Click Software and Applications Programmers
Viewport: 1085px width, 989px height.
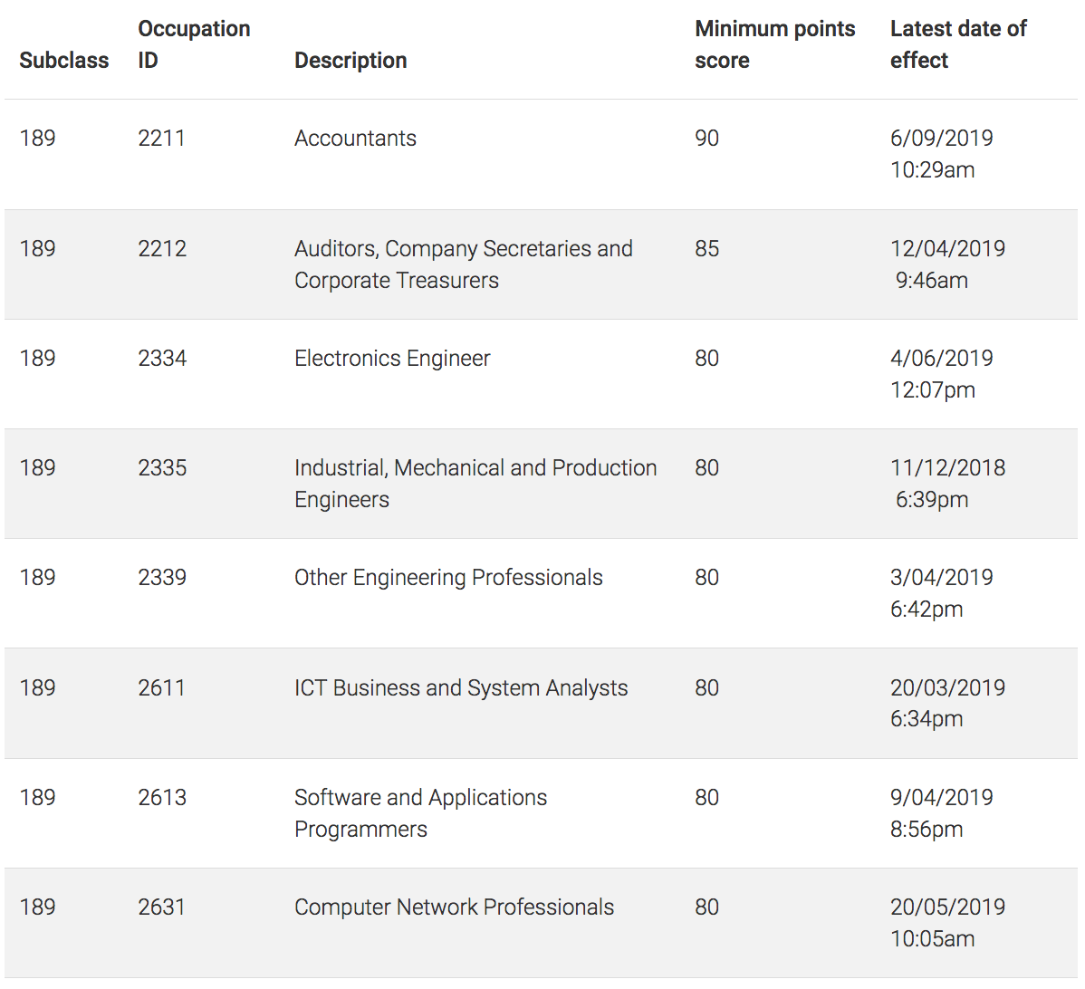(x=420, y=813)
